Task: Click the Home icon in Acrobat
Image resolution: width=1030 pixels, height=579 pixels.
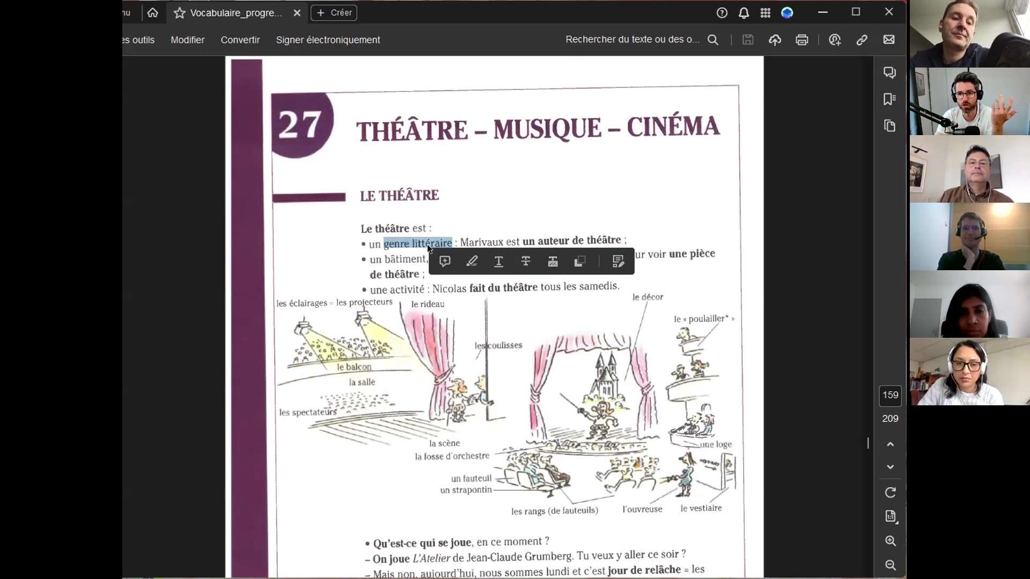Action: pyautogui.click(x=153, y=13)
